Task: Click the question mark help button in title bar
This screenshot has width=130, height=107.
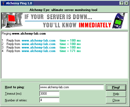Action: [x=121, y=3]
